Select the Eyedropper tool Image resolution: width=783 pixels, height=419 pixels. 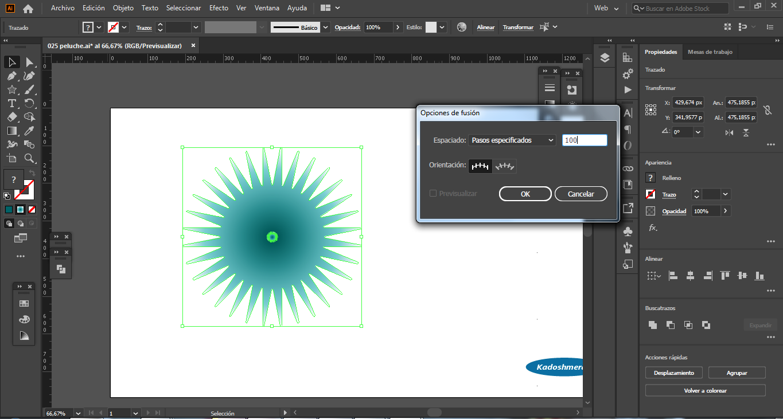click(x=29, y=131)
